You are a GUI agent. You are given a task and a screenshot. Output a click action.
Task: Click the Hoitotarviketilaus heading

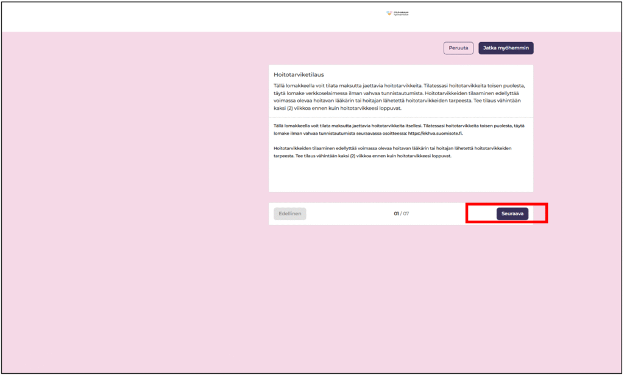pos(299,74)
